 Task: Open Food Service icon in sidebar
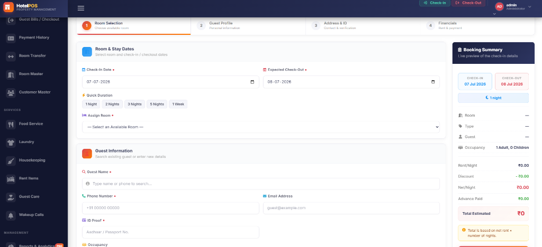[x=11, y=124]
